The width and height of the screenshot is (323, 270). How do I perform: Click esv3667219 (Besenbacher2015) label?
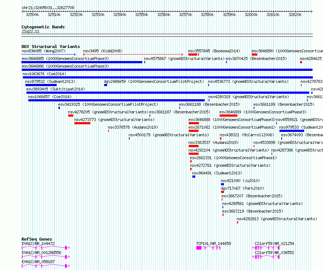(x=253, y=211)
